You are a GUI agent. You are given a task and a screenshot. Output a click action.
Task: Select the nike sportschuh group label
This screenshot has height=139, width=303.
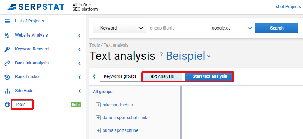pos(118,105)
